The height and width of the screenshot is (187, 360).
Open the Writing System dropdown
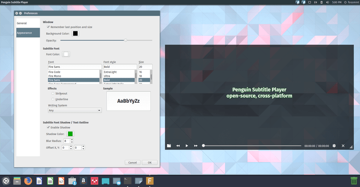click(x=75, y=110)
